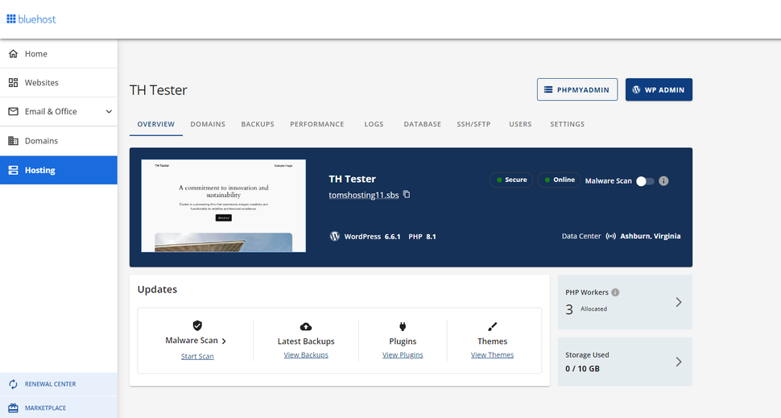781x418 pixels.
Task: Switch to the SSH/SFTP tab
Action: pyautogui.click(x=473, y=124)
